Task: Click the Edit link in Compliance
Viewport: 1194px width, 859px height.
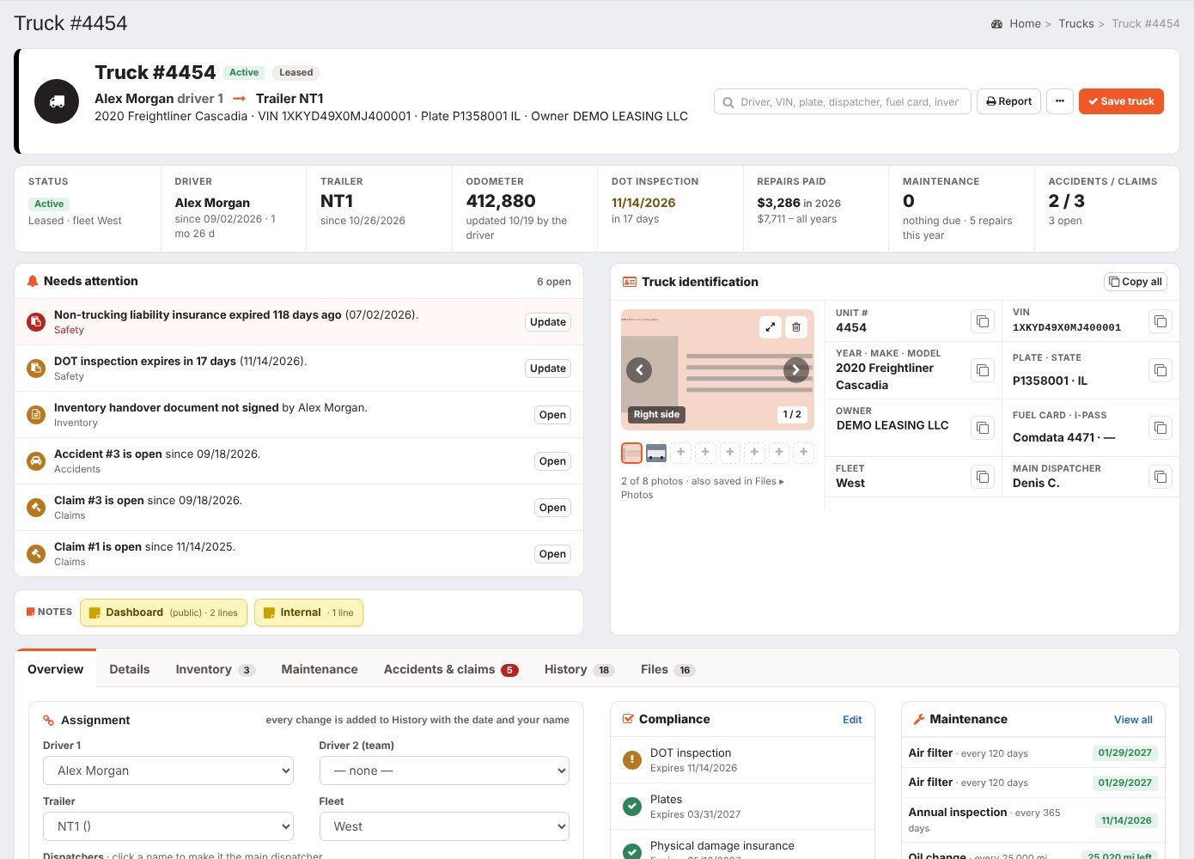Action: click(x=852, y=720)
